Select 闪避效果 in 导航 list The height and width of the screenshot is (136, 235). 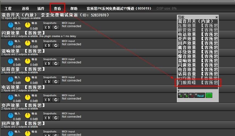(x=198, y=65)
